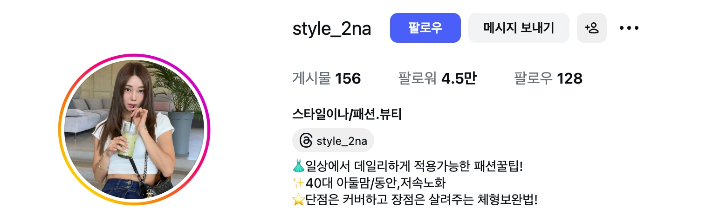Click the display name 스타일이나/패션.뷰티
The width and height of the screenshot is (713, 222).
tap(347, 114)
